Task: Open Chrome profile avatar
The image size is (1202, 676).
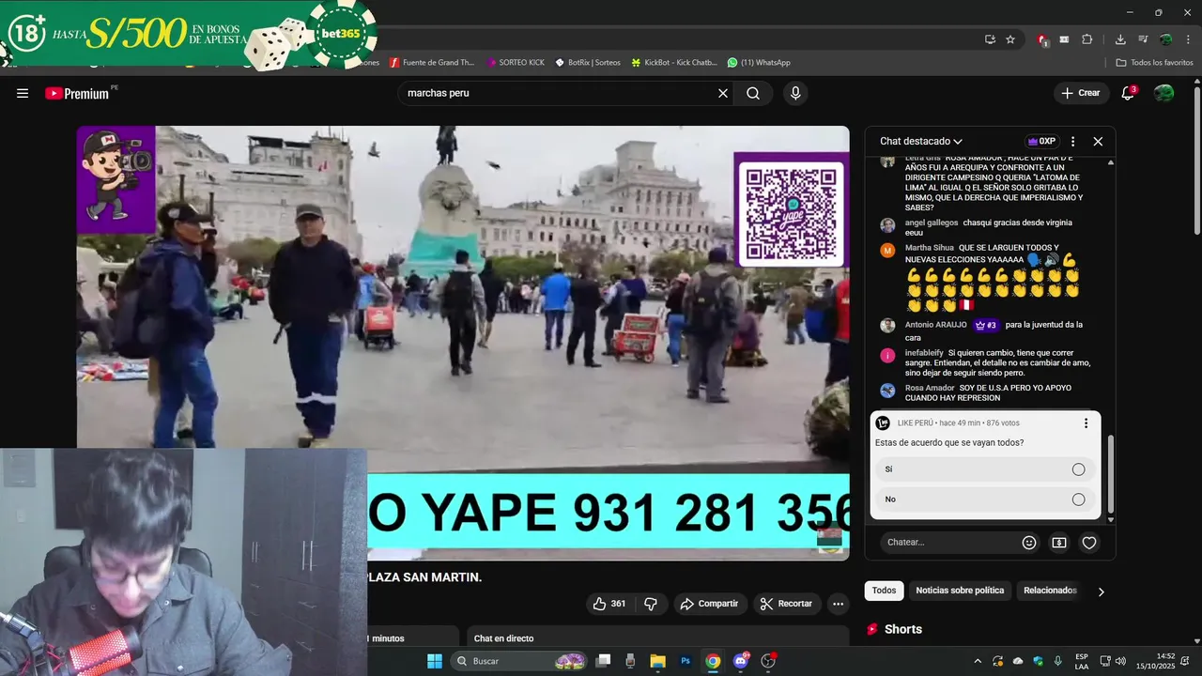Action: (1165, 39)
